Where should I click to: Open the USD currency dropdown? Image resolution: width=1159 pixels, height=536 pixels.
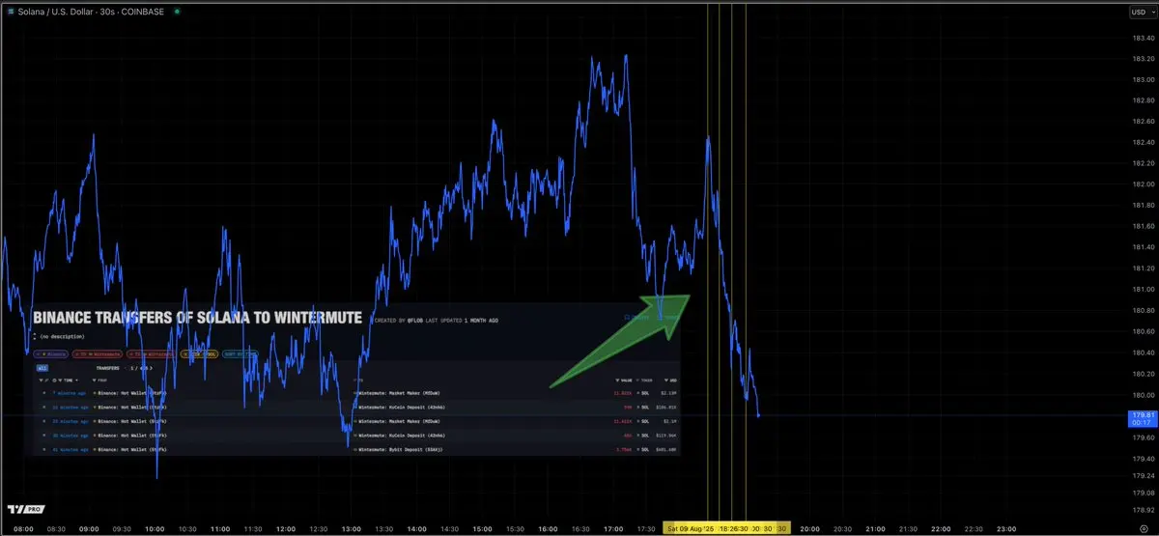click(1141, 13)
